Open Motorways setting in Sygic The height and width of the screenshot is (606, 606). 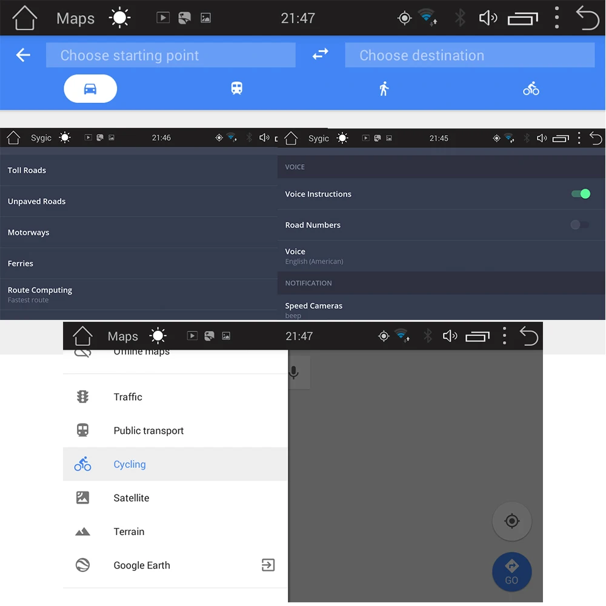[139, 232]
